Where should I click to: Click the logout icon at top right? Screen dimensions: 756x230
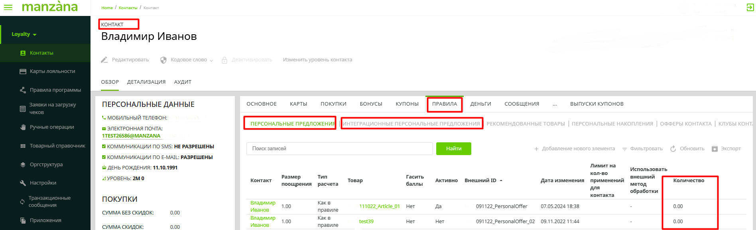pos(750,7)
